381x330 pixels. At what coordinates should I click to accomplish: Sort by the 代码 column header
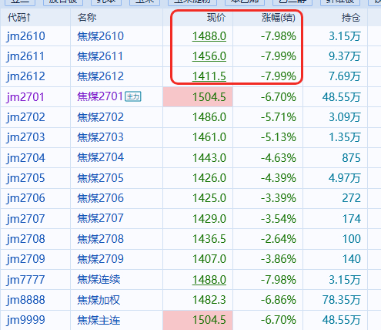click(x=19, y=18)
